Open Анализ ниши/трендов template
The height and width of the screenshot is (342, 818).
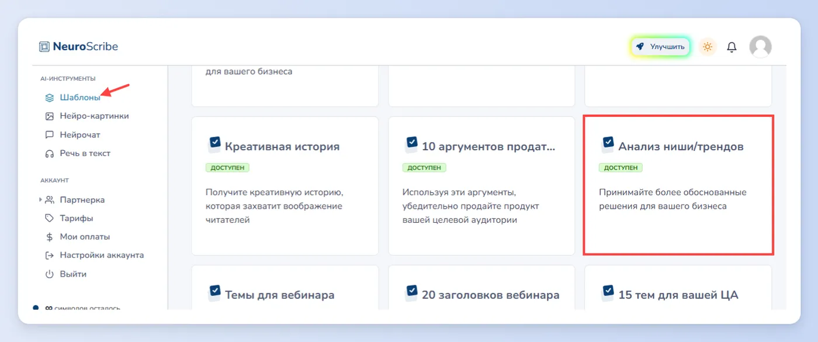point(678,186)
